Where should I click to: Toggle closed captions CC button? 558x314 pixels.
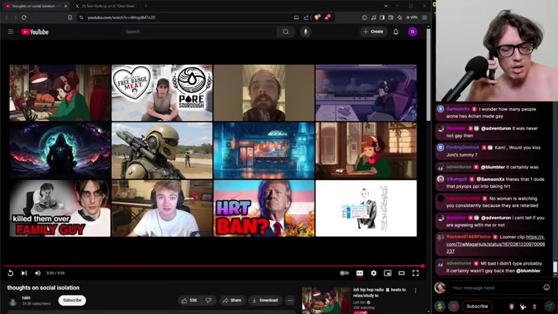tap(360, 273)
